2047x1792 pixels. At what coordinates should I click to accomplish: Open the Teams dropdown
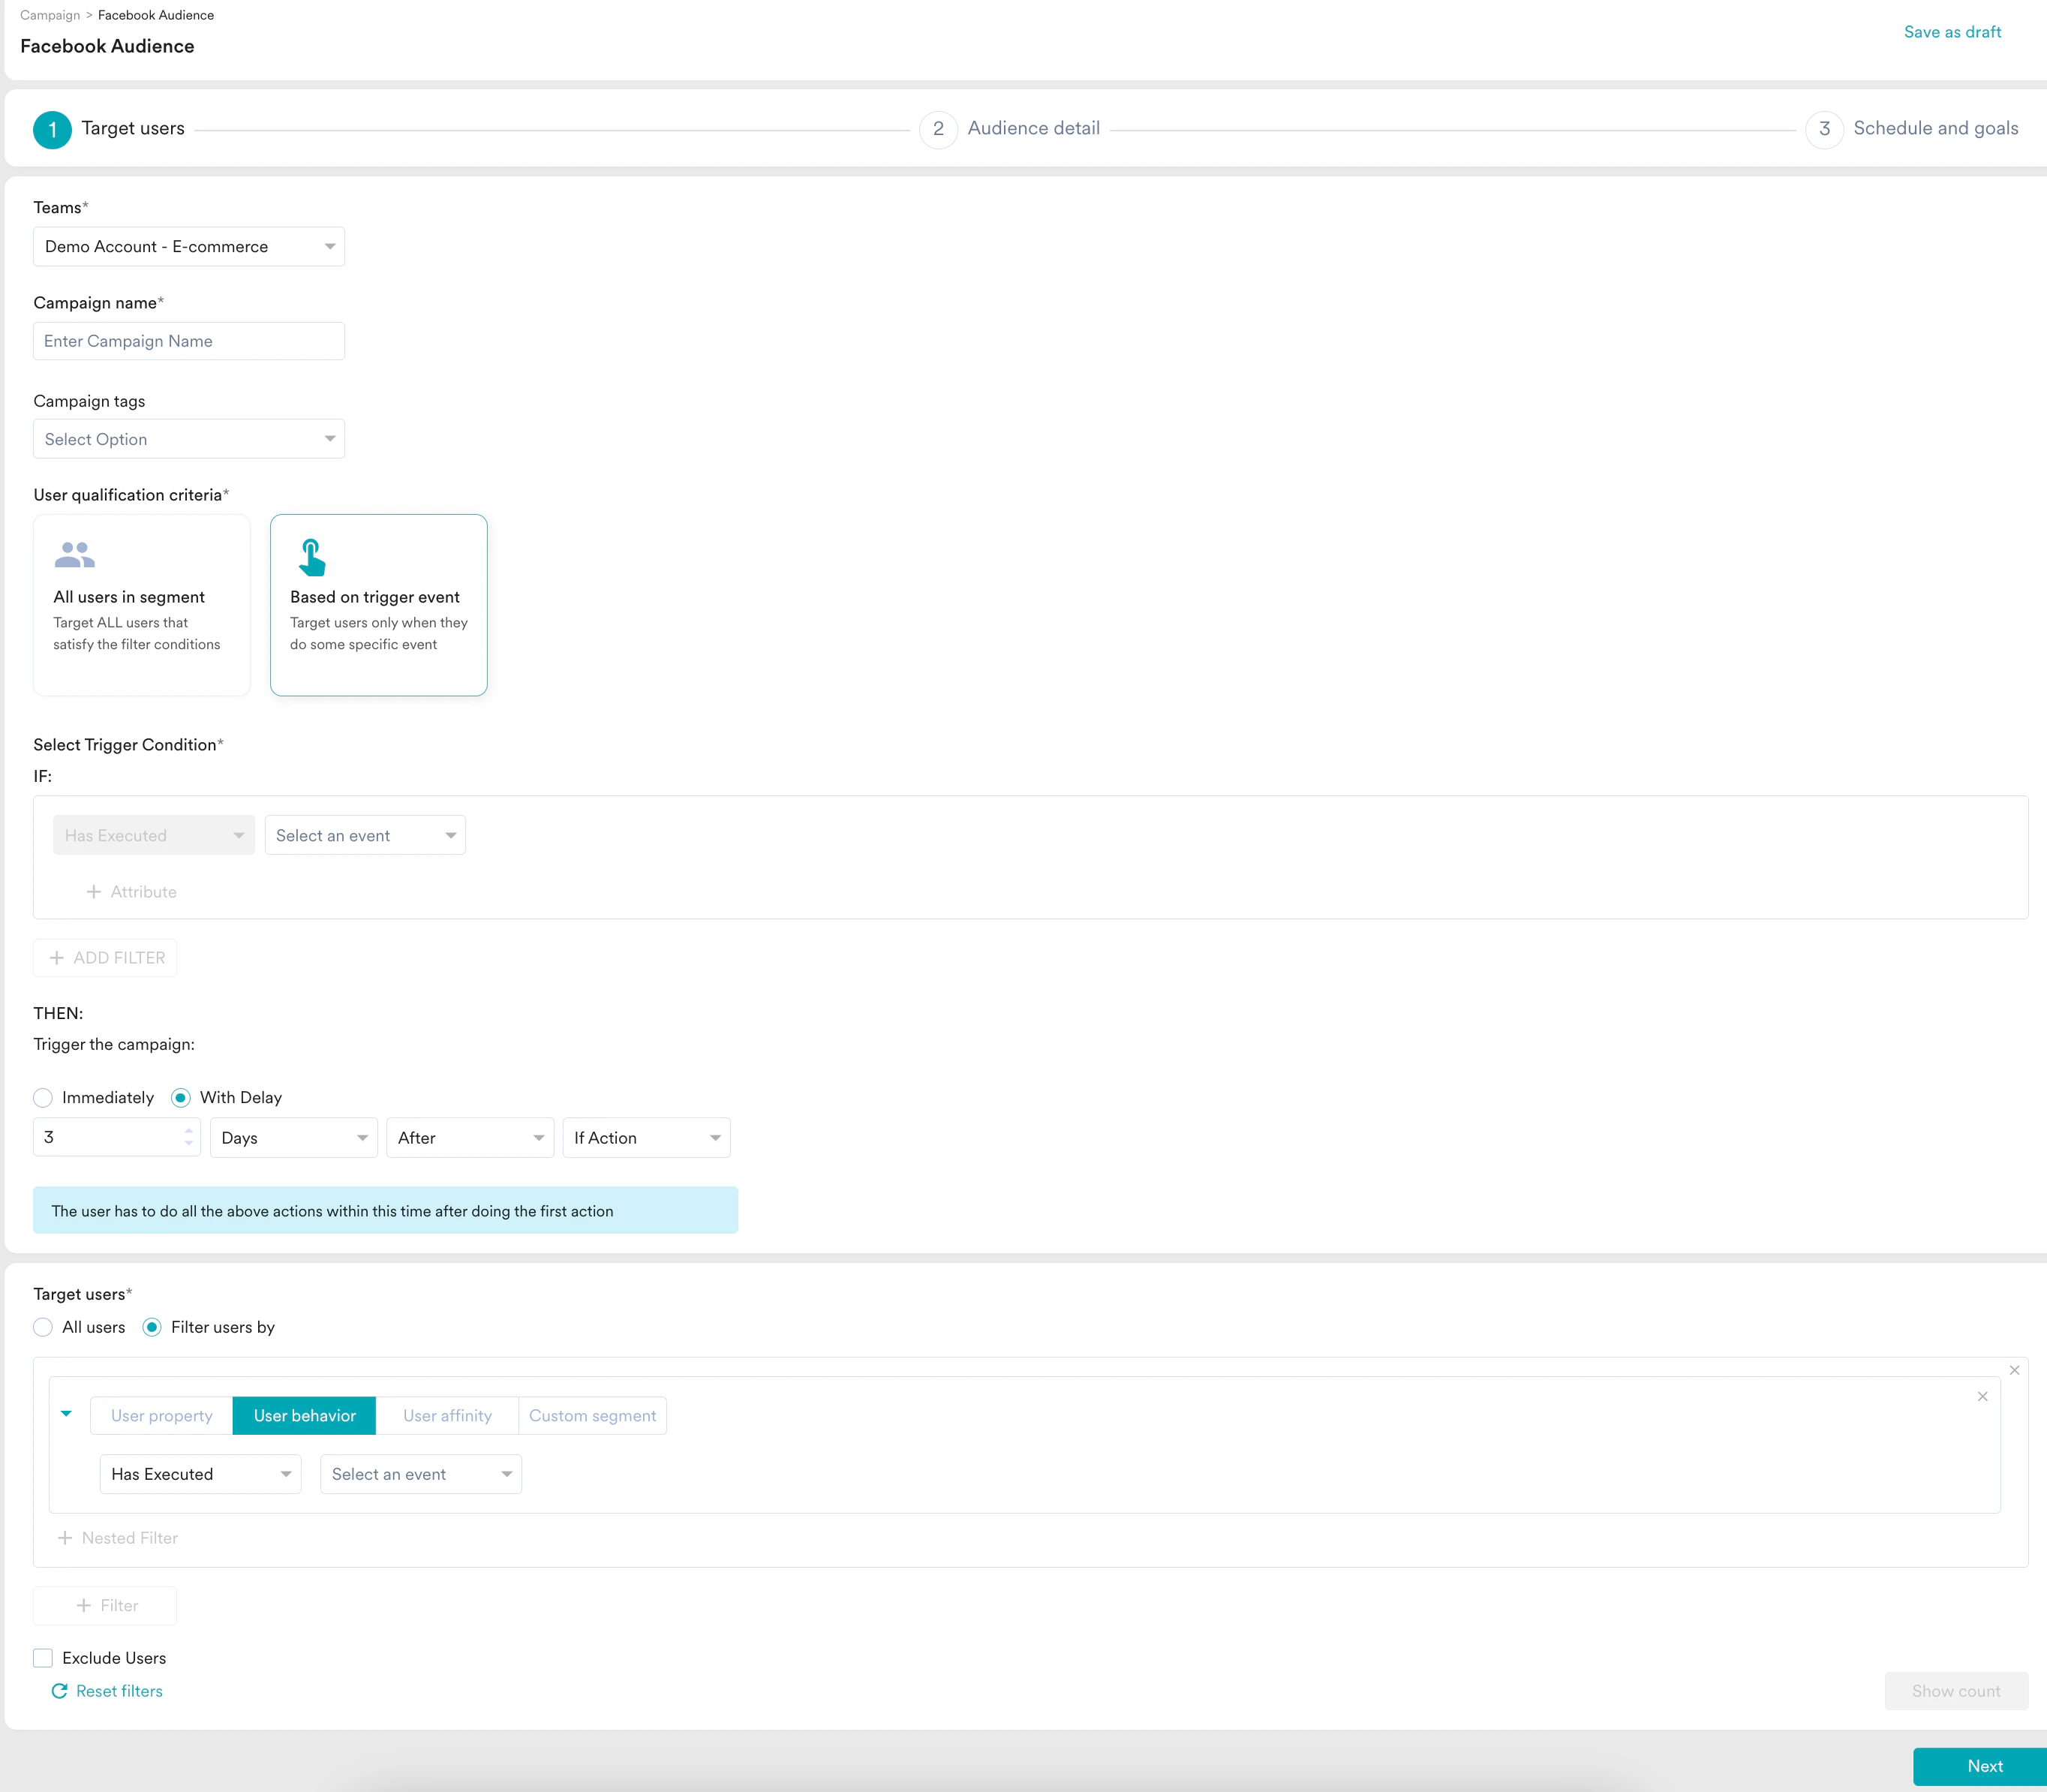pyautogui.click(x=189, y=246)
